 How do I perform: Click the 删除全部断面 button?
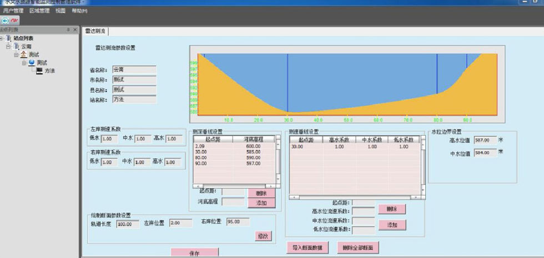coord(358,247)
